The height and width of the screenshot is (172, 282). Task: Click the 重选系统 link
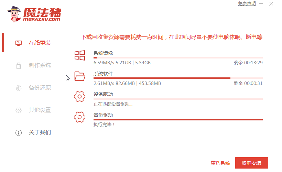(x=220, y=163)
